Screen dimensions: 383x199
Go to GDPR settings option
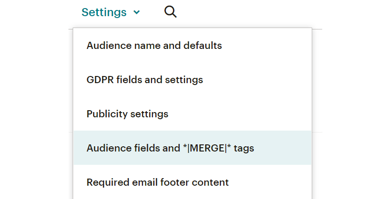(x=144, y=80)
